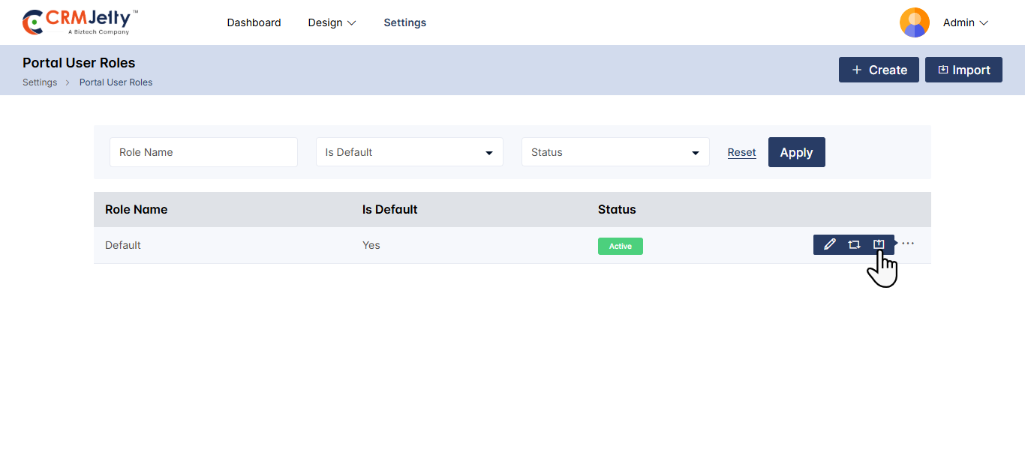Expand the Design menu
The image size is (1025, 449).
(x=332, y=22)
